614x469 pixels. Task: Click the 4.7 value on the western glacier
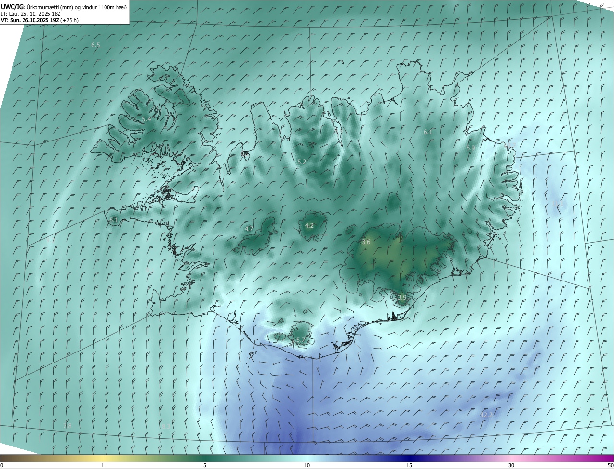click(249, 229)
